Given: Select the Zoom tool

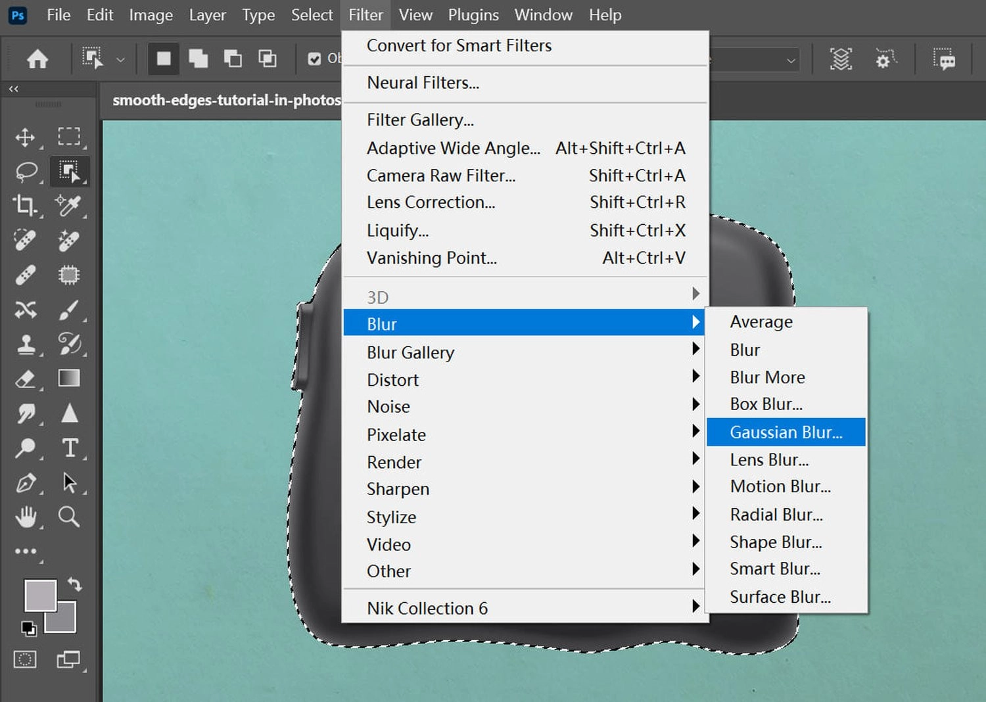Looking at the screenshot, I should (69, 517).
